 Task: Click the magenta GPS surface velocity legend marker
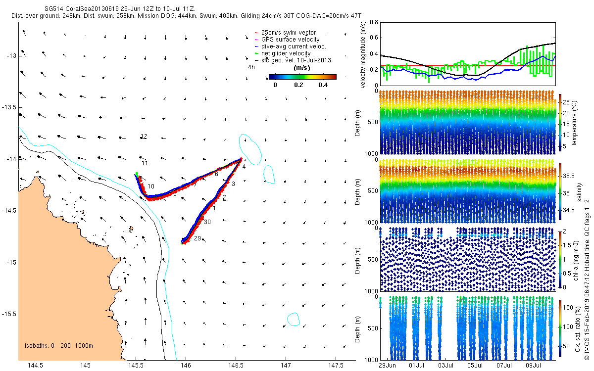pos(255,39)
